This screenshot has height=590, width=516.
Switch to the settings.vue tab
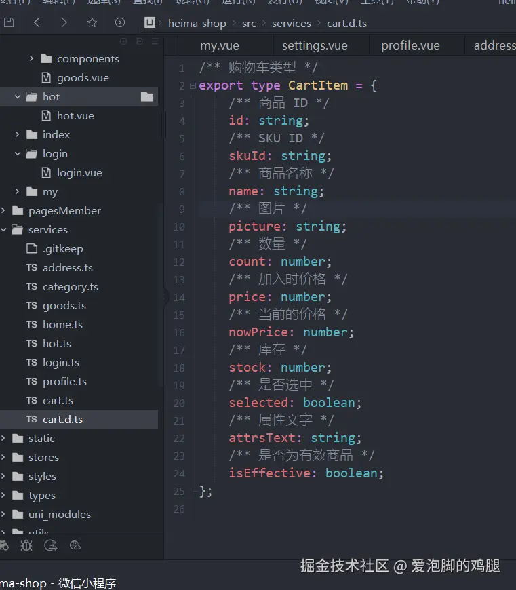[315, 45]
